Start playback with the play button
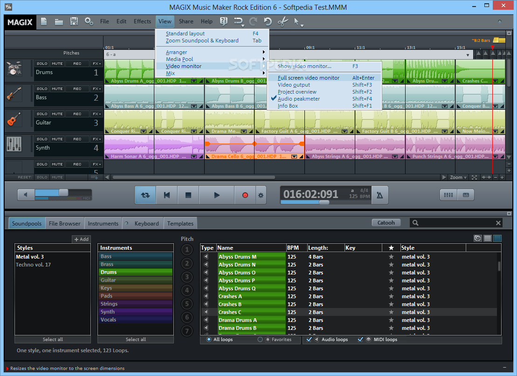 (217, 195)
